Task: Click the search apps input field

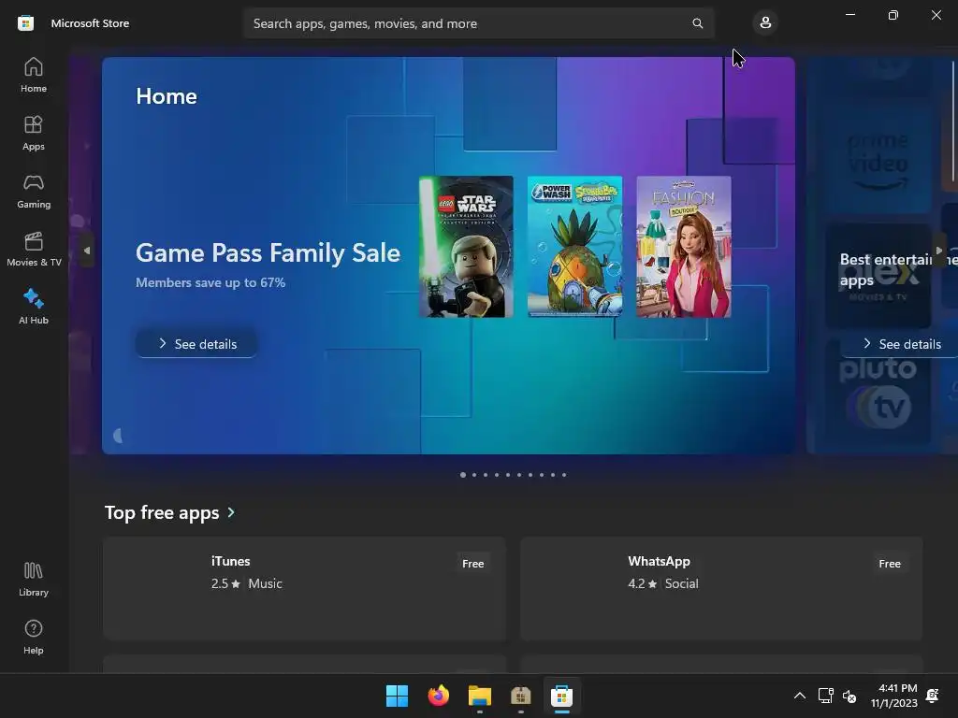Action: tap(479, 23)
